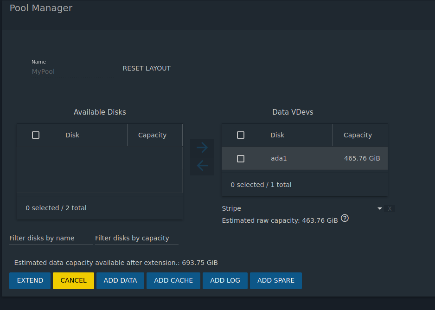Focus the Filter disks by name field
This screenshot has width=435, height=310.
click(51, 238)
